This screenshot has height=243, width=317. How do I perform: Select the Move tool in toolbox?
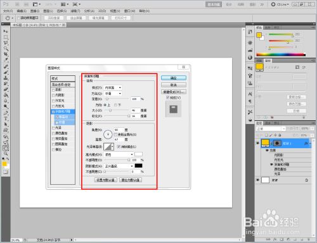coord(6,31)
